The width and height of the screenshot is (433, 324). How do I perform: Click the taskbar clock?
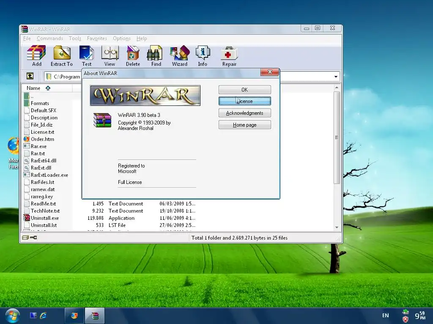[420, 316]
